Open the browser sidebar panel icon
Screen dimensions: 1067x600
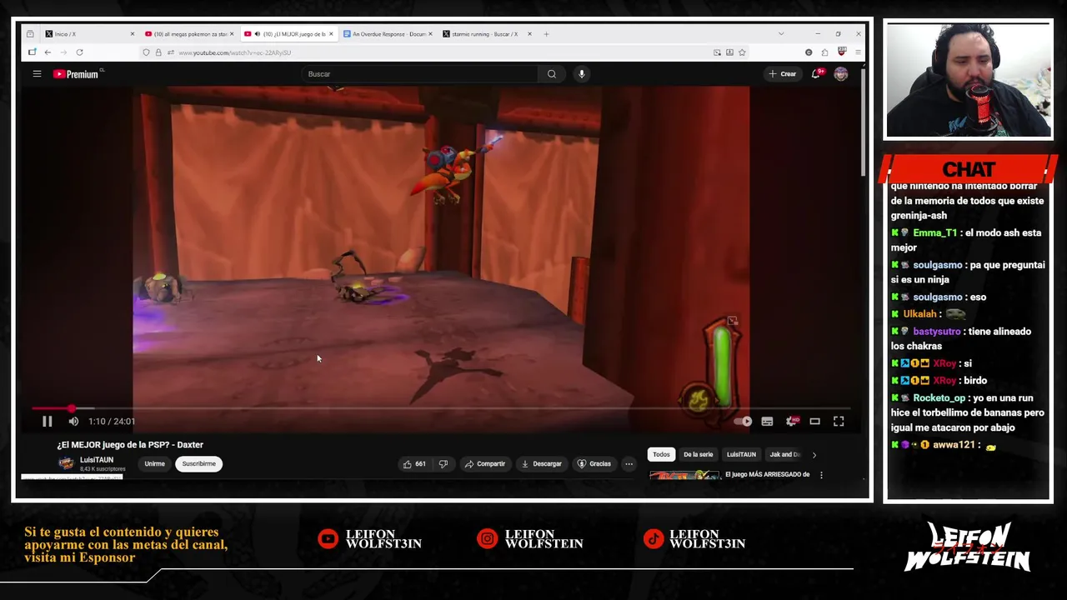click(x=32, y=52)
